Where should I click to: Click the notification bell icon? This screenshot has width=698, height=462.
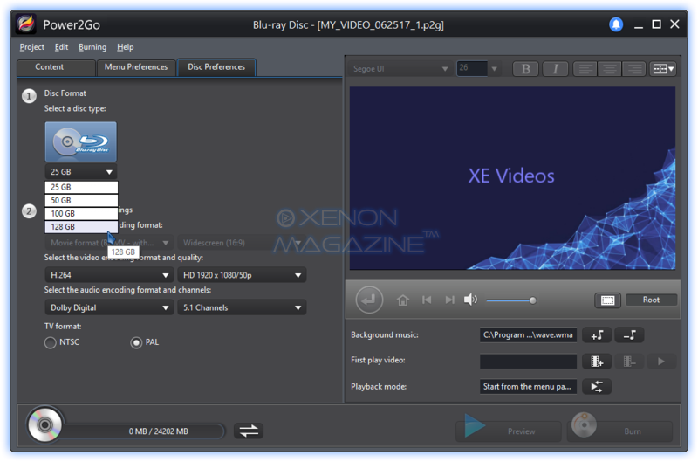pos(616,24)
